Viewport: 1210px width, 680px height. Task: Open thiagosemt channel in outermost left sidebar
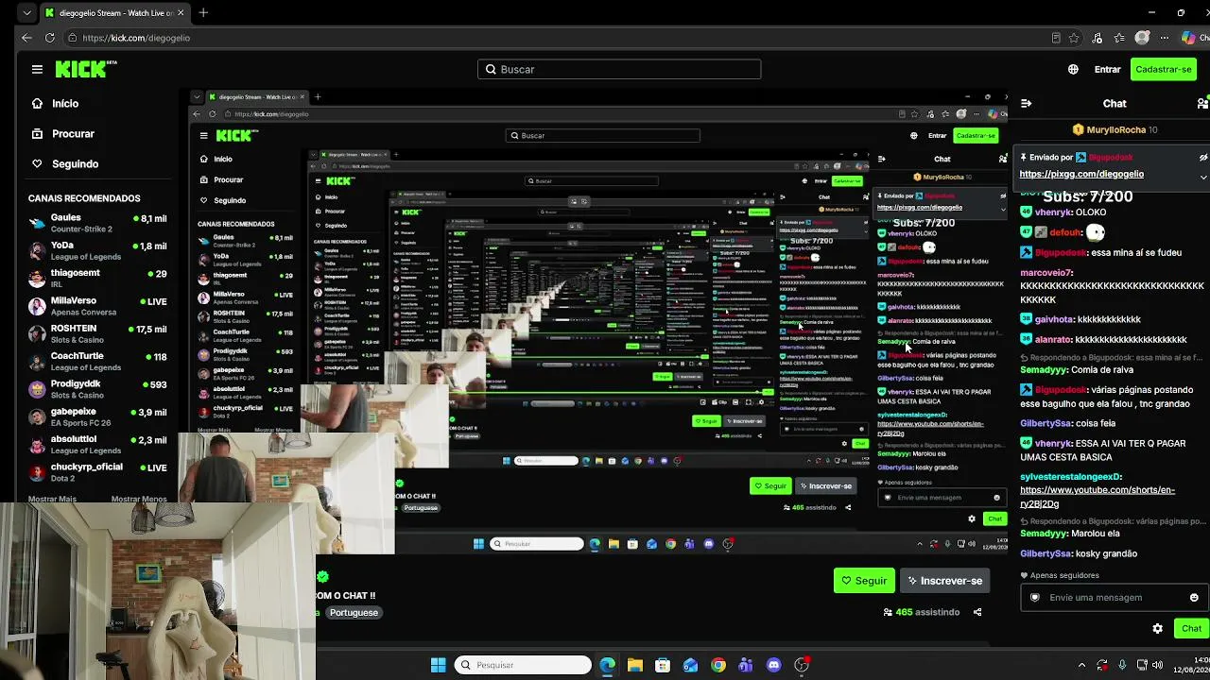point(97,278)
